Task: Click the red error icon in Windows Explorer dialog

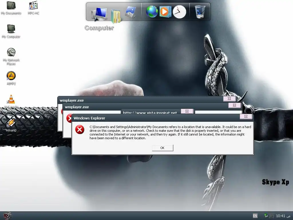Action: point(80,129)
